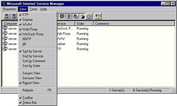Select Running state in the WinSock P... row
177x106 pixels.
pyautogui.click(x=82, y=28)
